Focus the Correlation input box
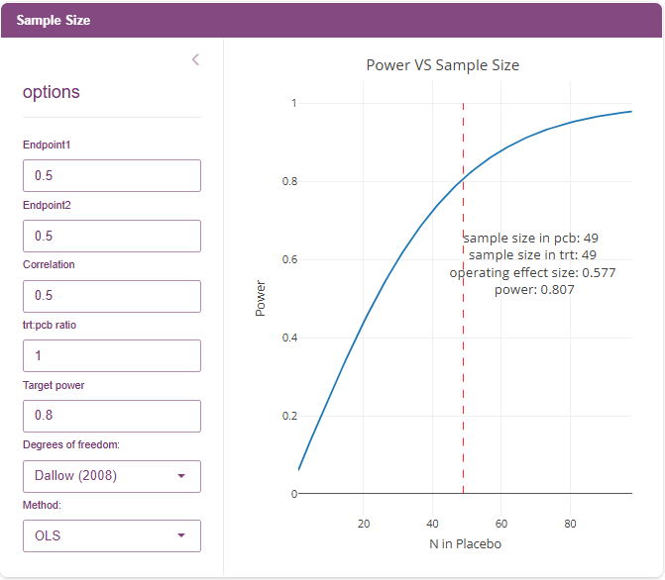Viewport: 665px width, 580px height. [112, 296]
